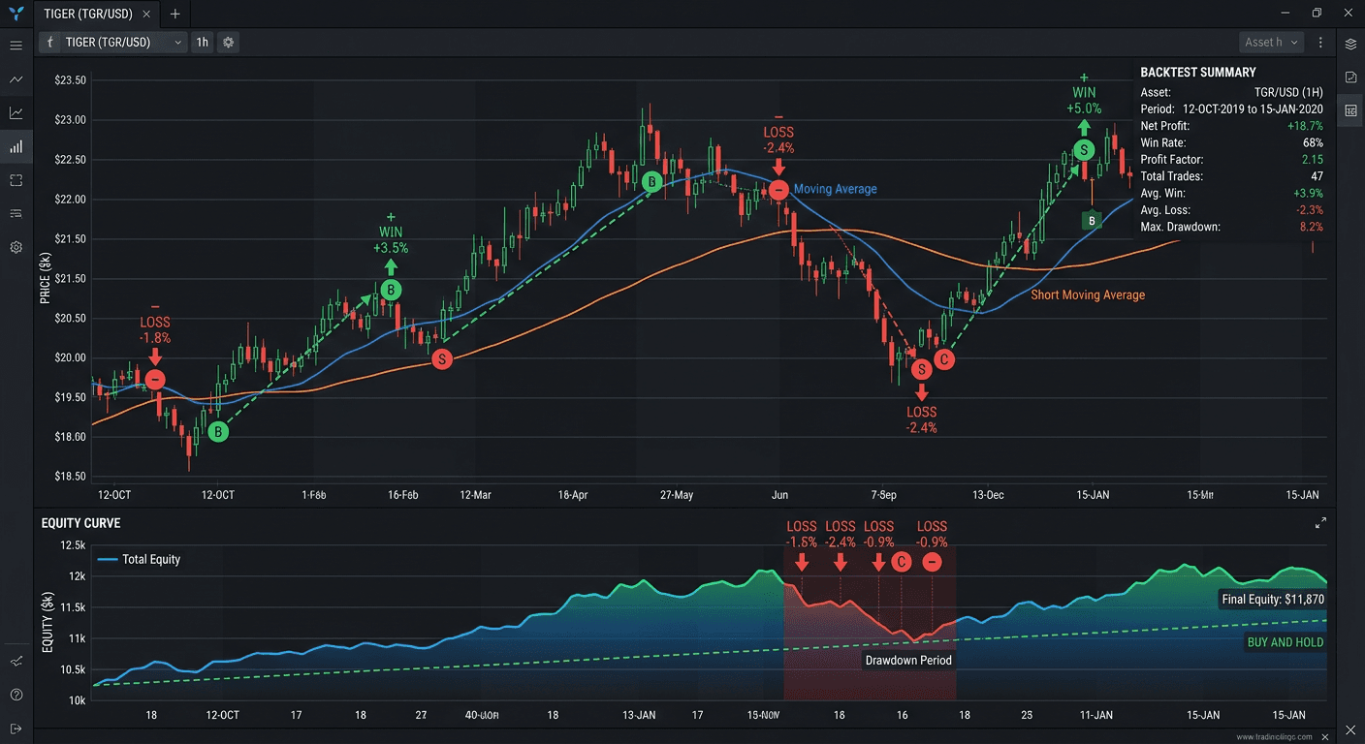Viewport: 1365px width, 744px height.
Task: Select the TIGER (TGR/USD) tab
Action: pos(89,14)
